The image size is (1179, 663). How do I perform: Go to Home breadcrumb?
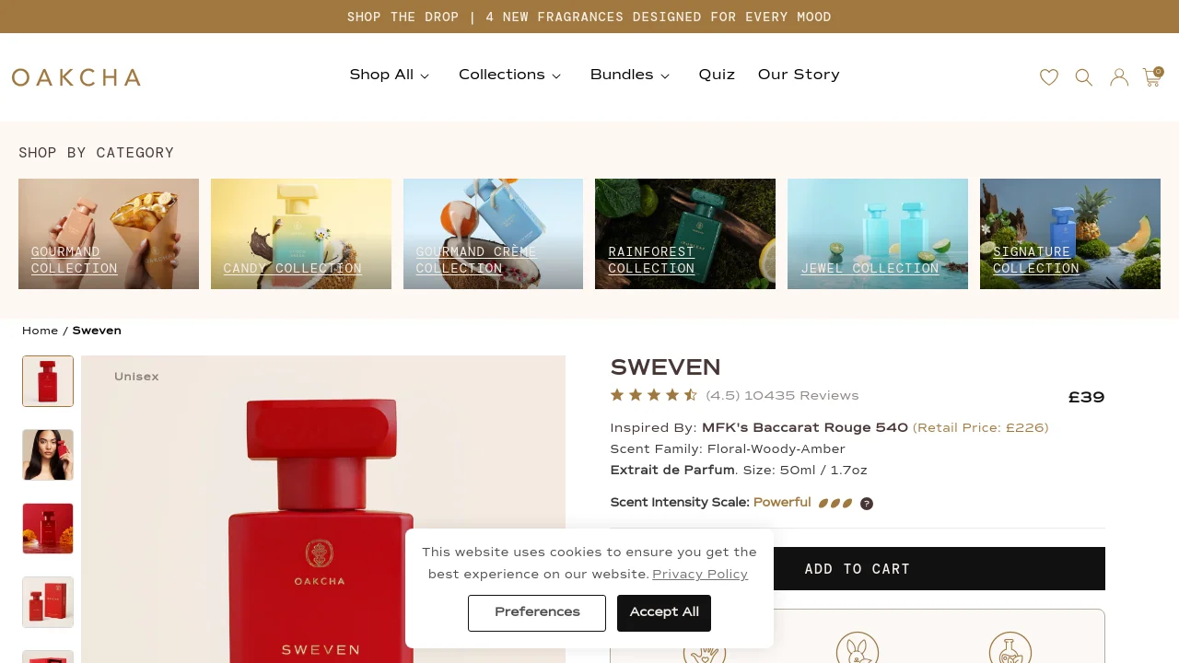click(x=40, y=331)
